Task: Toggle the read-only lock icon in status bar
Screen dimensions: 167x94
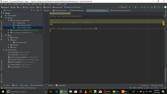Action: (162, 88)
